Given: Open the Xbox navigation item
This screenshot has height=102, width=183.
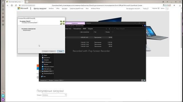Looking at the screenshot, I should click(x=87, y=8).
